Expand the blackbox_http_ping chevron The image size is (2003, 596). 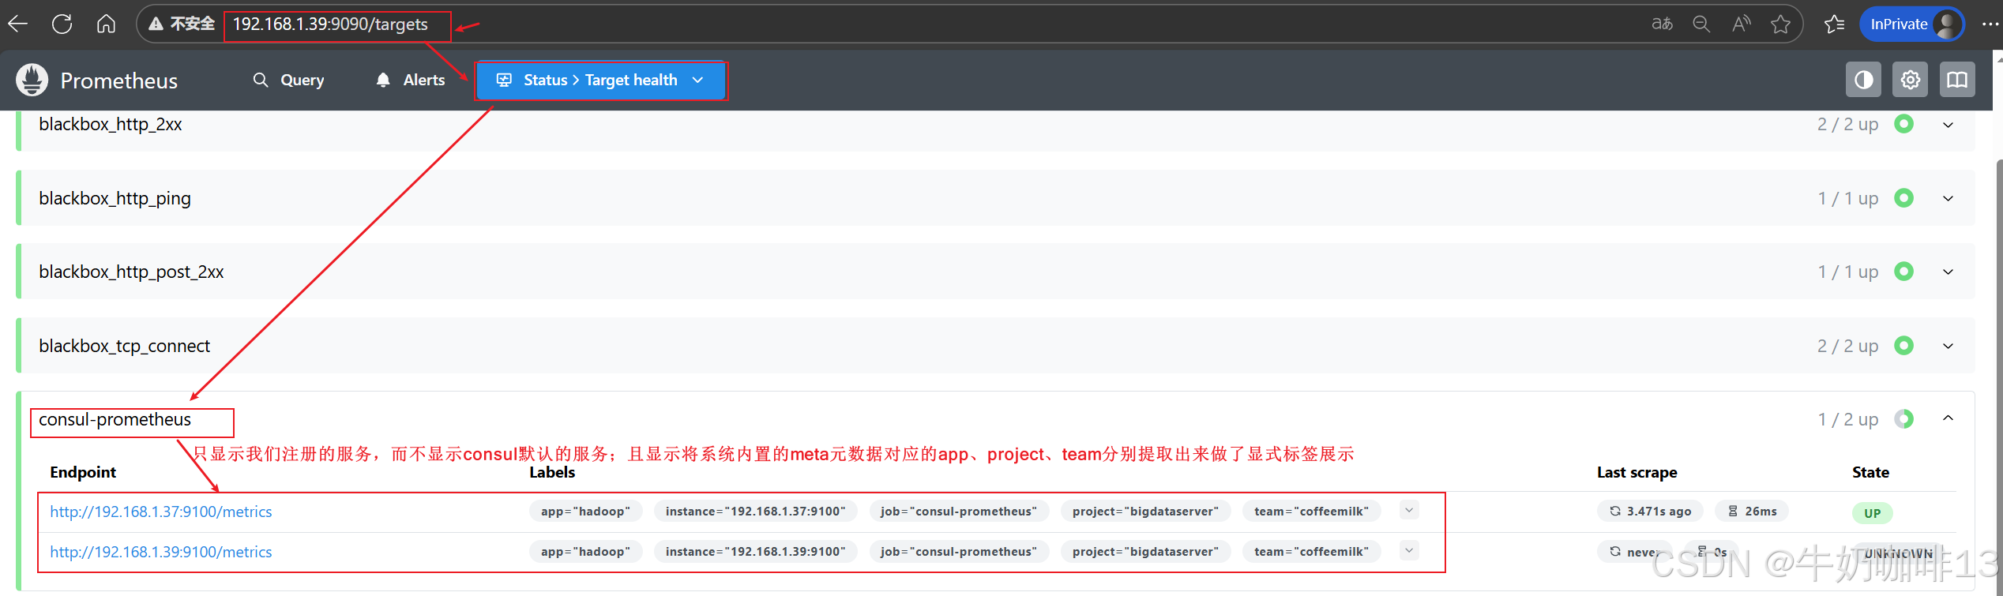pos(1949,198)
